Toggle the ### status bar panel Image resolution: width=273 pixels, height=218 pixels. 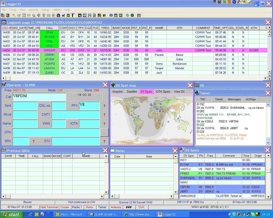click(x=129, y=207)
